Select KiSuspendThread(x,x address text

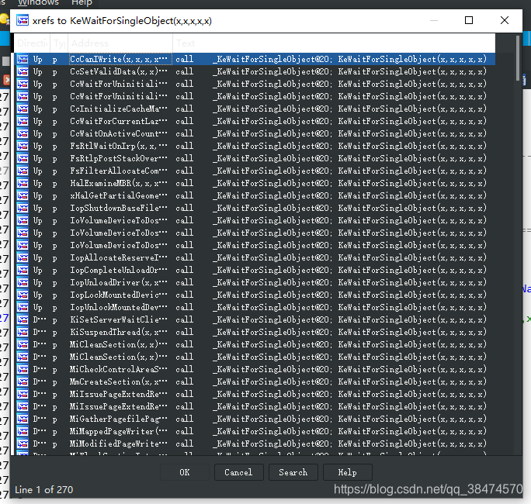pyautogui.click(x=119, y=332)
